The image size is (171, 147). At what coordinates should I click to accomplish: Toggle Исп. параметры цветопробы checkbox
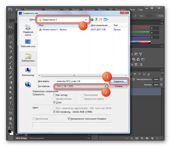coord(54,108)
